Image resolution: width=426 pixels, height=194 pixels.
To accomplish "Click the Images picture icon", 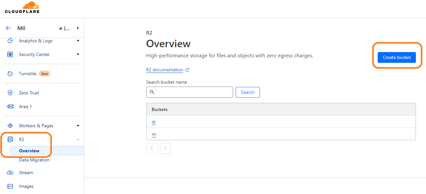I will (x=10, y=186).
